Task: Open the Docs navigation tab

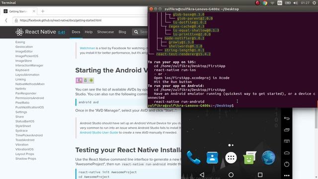Action: pos(76,32)
